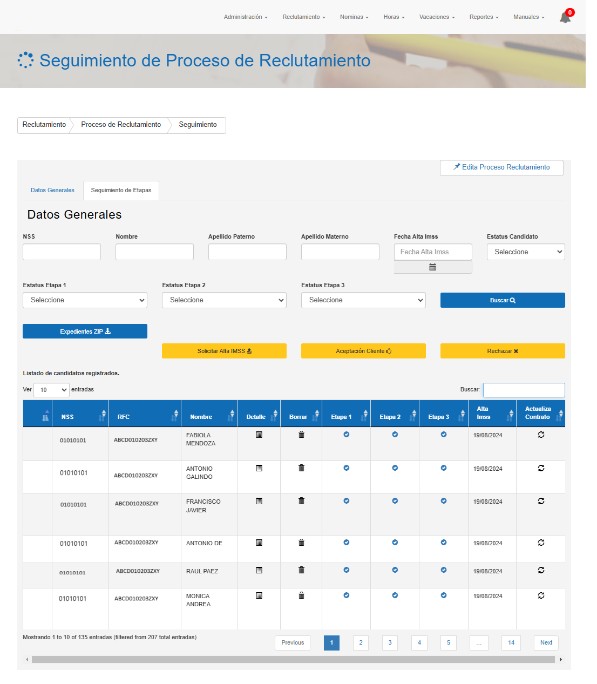Image resolution: width=597 pixels, height=684 pixels.
Task: Open the Estatus Etapa 2 dropdown
Action: pyautogui.click(x=224, y=300)
